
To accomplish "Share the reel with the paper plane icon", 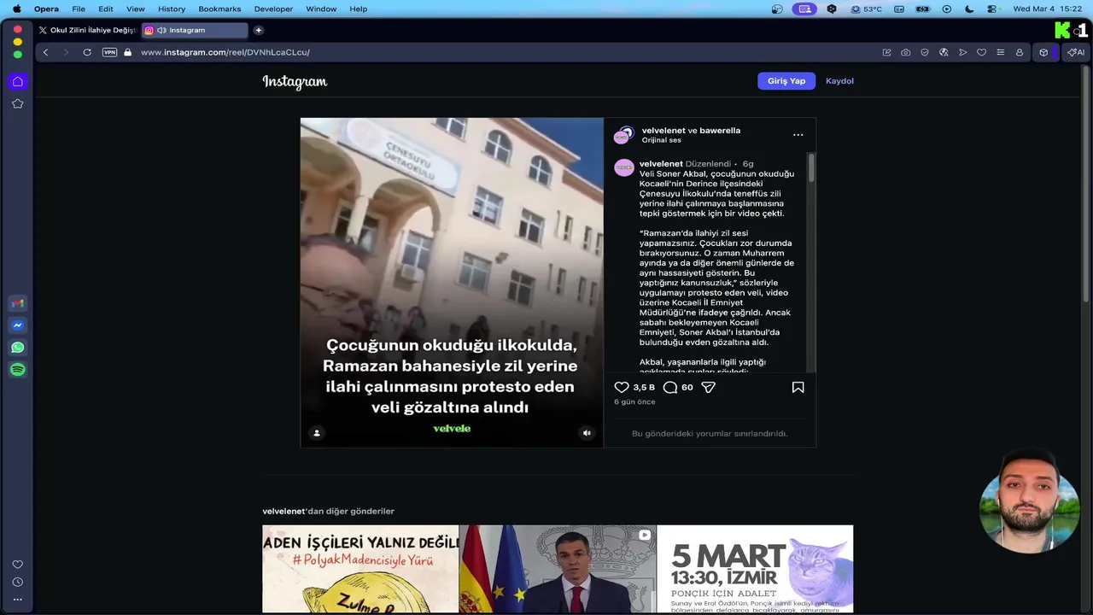I will point(708,387).
